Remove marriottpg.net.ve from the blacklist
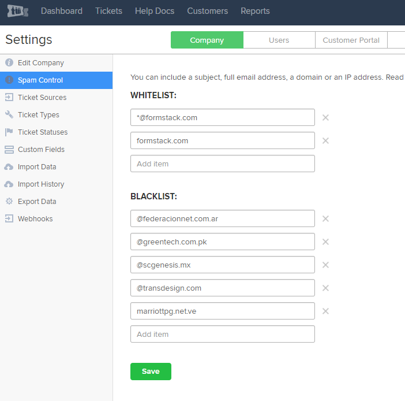Screen dimensions: 405x401 point(325,311)
